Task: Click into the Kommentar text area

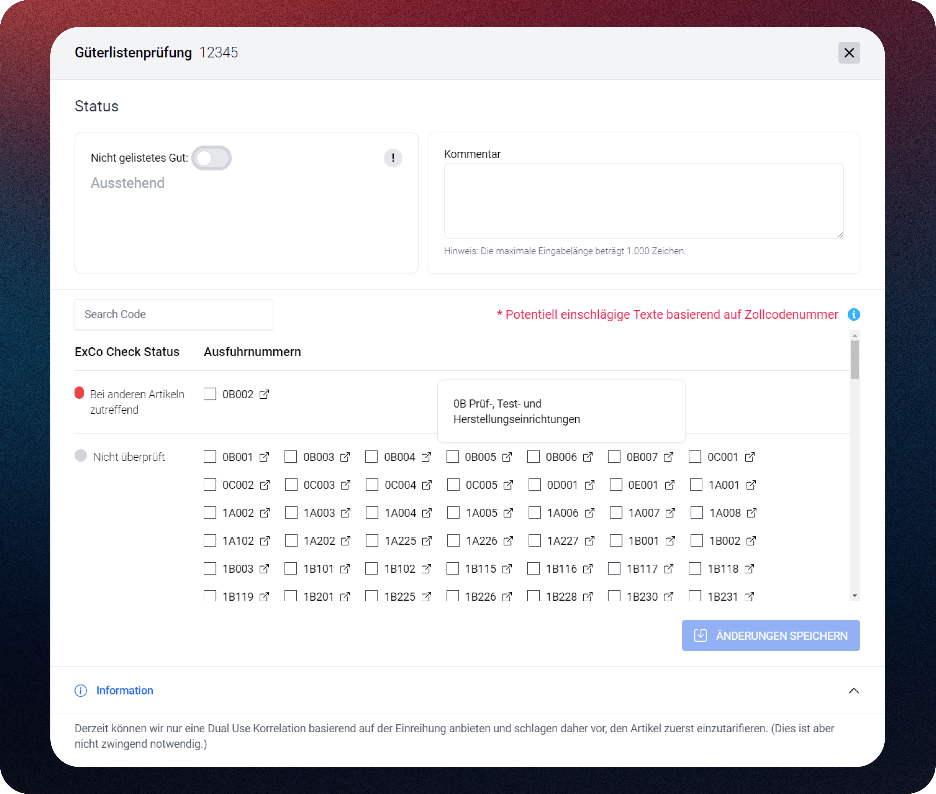Action: click(643, 201)
